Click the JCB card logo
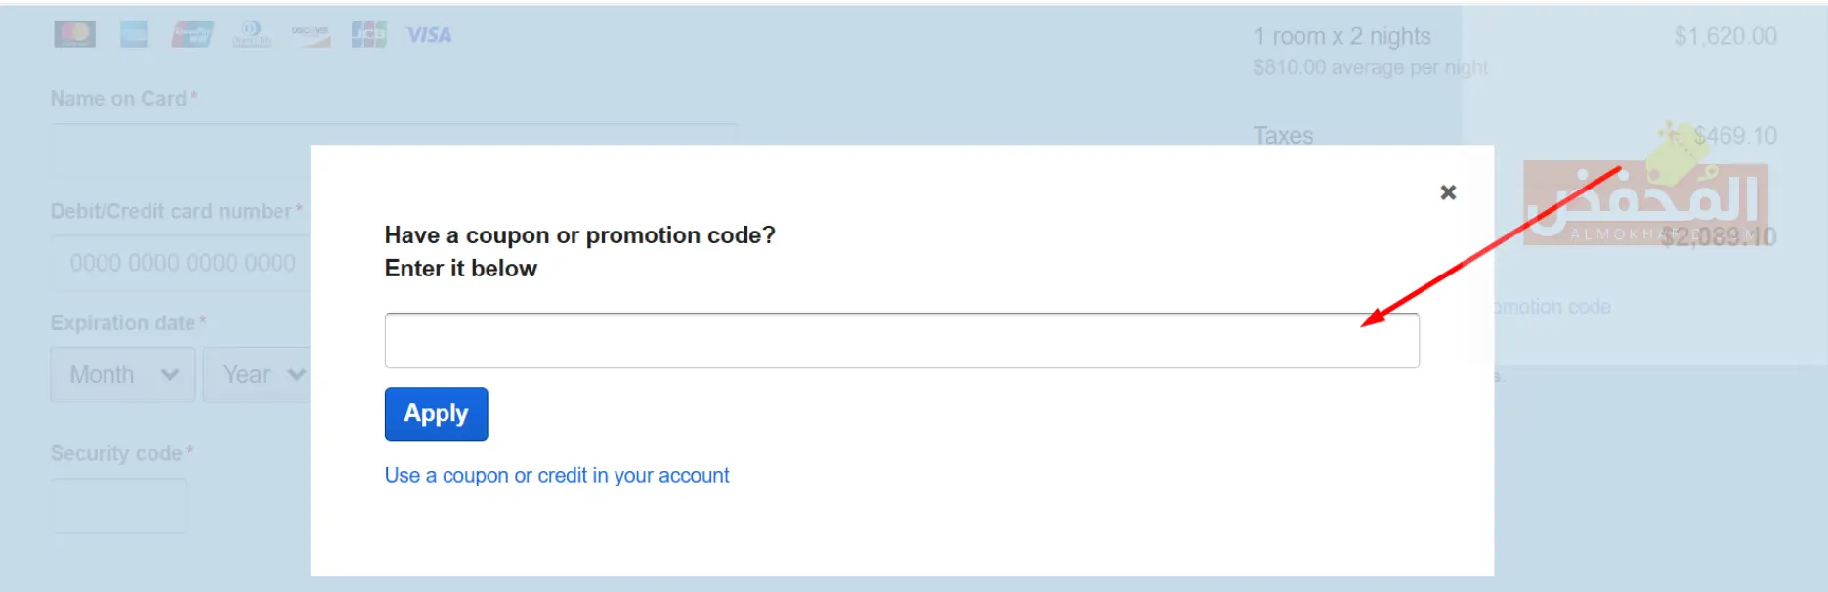 pos(369,34)
